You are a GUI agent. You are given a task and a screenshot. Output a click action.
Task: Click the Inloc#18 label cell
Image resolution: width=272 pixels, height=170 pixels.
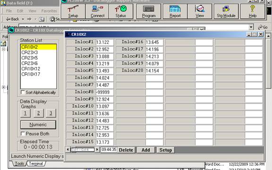(x=131, y=57)
